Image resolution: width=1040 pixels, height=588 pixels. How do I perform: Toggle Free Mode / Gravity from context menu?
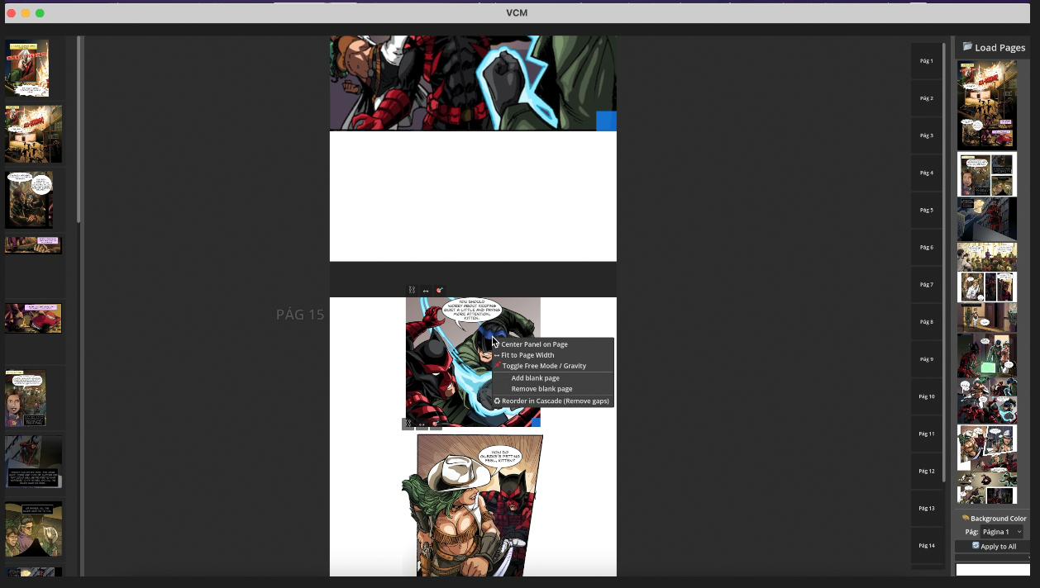[553, 366]
